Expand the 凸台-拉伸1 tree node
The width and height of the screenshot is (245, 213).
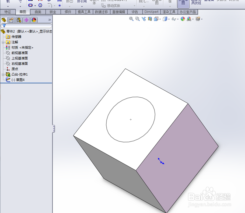[3, 74]
